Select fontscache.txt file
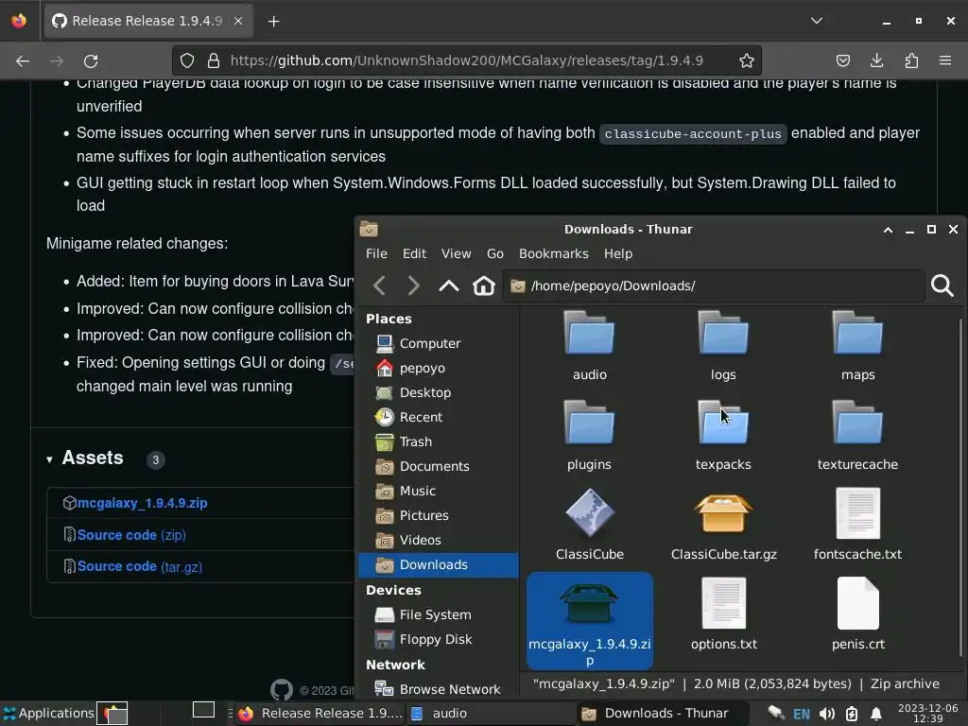 tap(857, 526)
